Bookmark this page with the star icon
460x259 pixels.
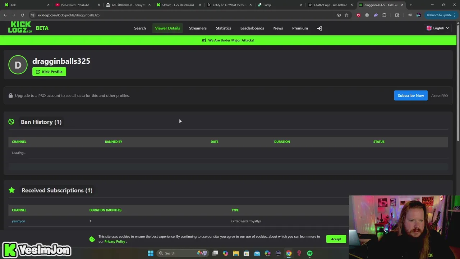click(346, 15)
